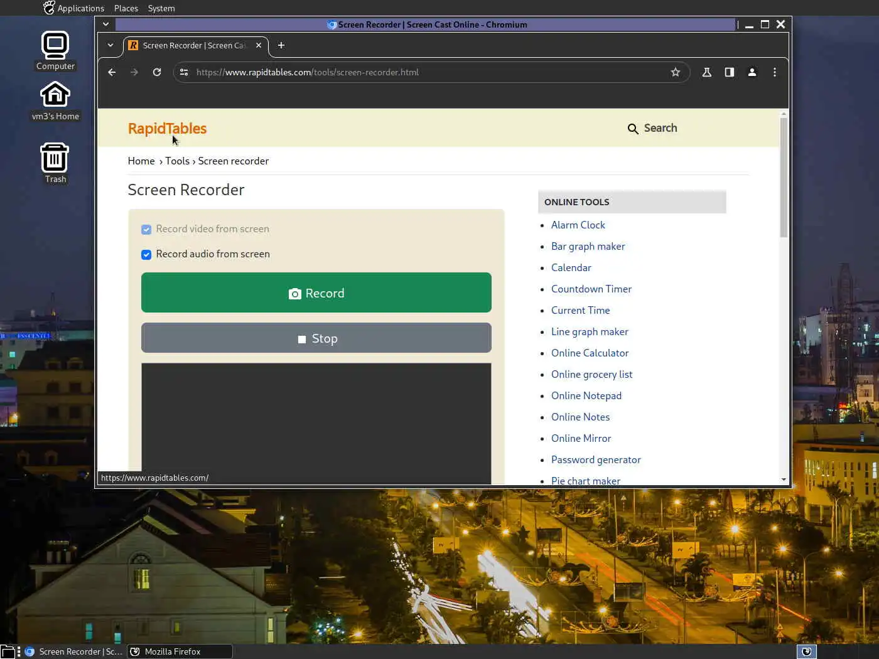Expand the tab search dropdown arrow

111,45
